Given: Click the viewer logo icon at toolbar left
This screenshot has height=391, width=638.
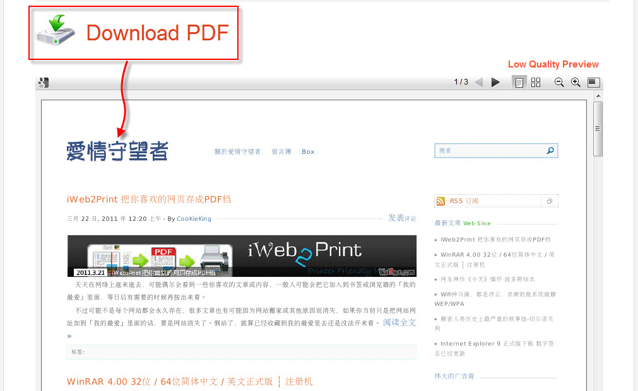Looking at the screenshot, I should [x=43, y=83].
